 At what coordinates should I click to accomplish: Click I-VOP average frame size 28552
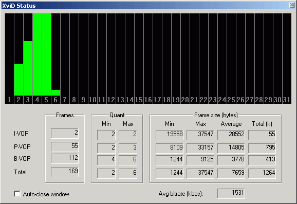(231, 135)
